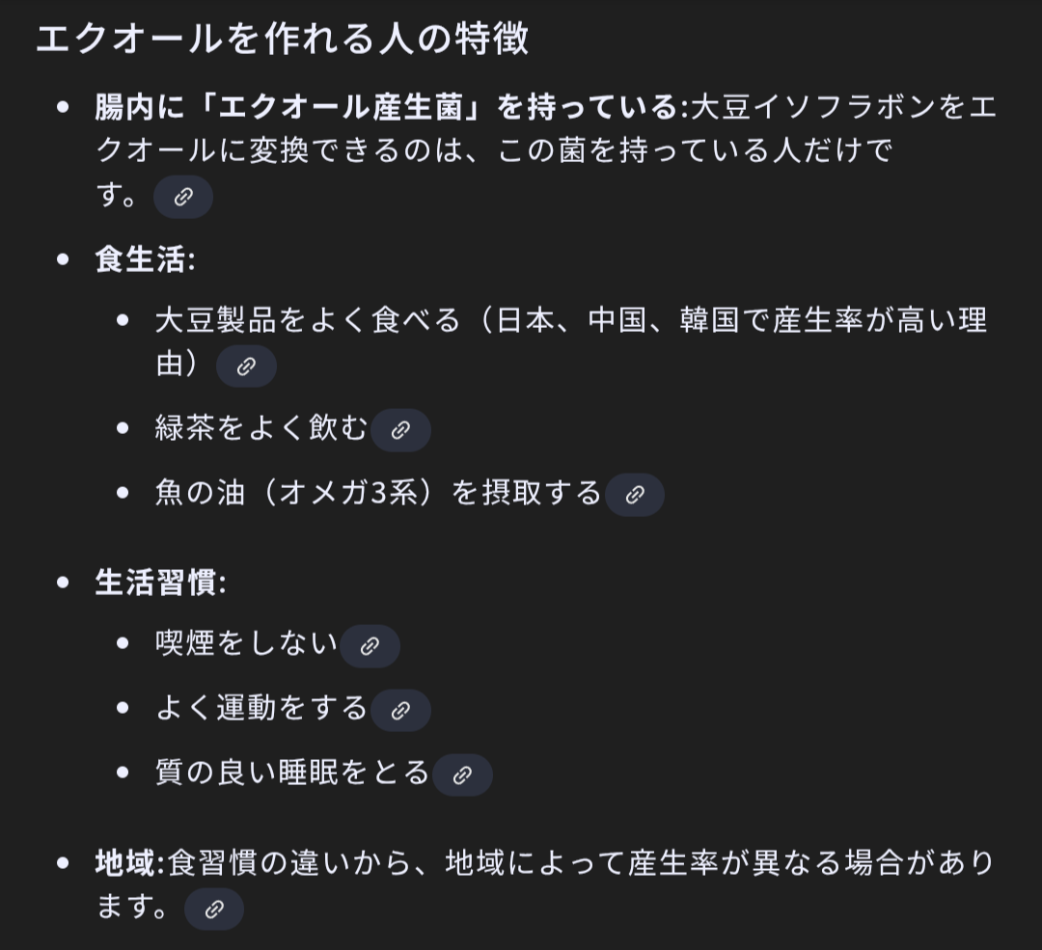Click the よく運動をする bullet text
Image resolution: width=1042 pixels, height=950 pixels.
click(x=260, y=709)
